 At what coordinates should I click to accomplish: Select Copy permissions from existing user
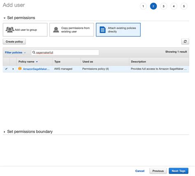(72, 30)
